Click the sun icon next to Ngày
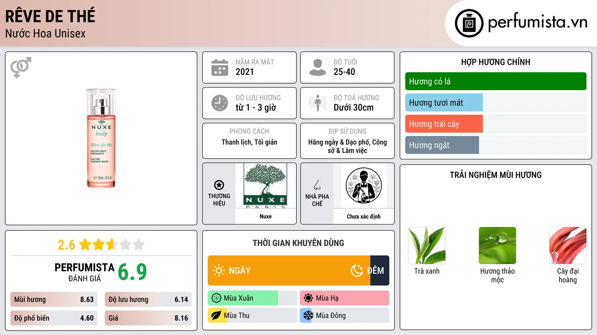597x335 pixels. 219,270
